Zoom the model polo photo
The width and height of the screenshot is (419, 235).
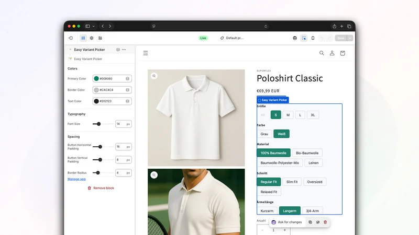154,175
